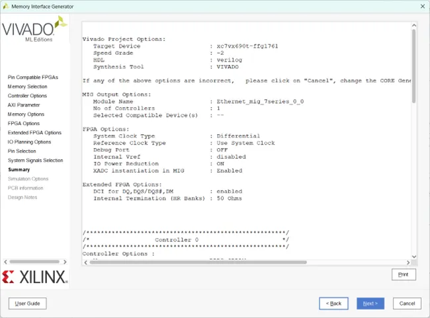Go to the Pin Selection step
This screenshot has height=318, width=430.
pyautogui.click(x=22, y=151)
